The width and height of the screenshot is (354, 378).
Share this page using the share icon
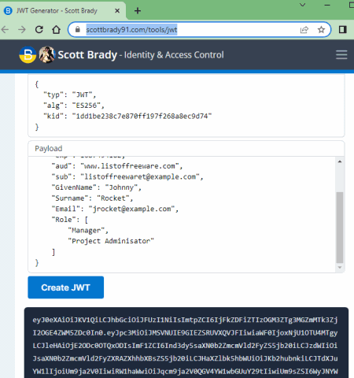point(304,30)
